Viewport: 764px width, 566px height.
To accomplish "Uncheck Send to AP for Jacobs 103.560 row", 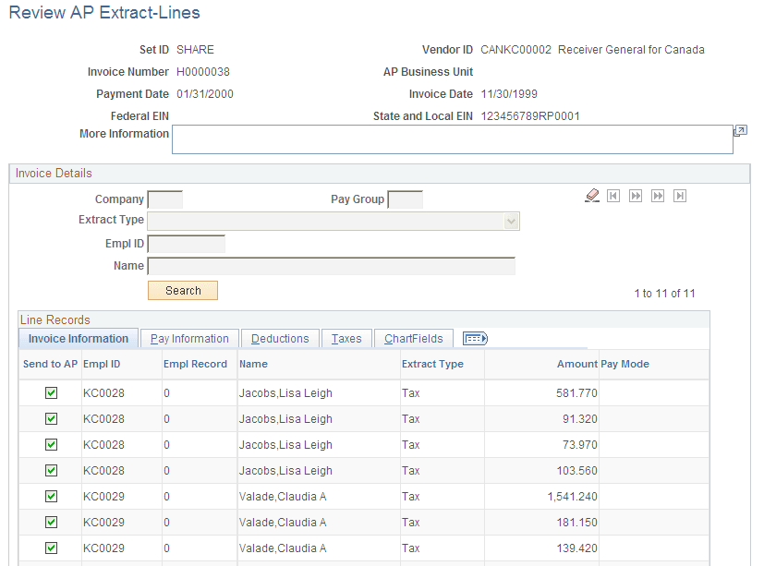I will [51, 470].
